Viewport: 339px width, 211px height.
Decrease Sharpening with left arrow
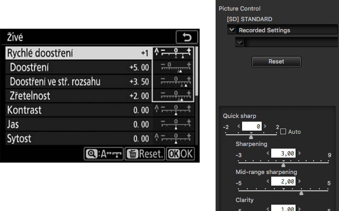coord(268,153)
